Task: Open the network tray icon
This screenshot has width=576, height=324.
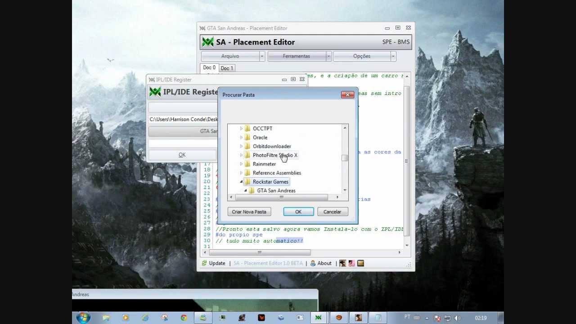Action: (447, 318)
